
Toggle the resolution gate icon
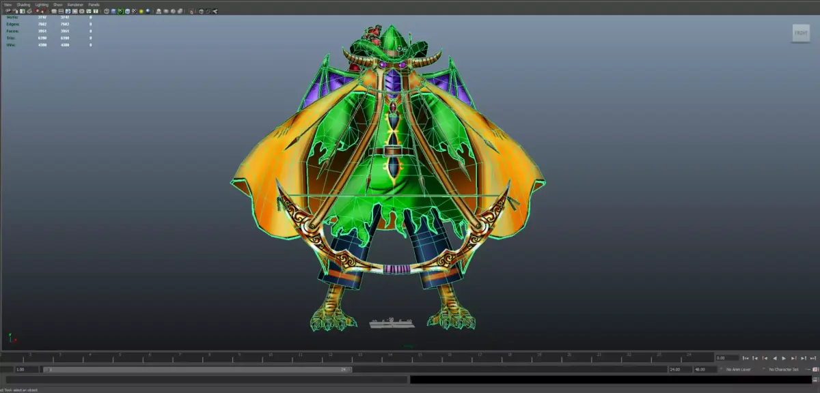tap(68, 11)
